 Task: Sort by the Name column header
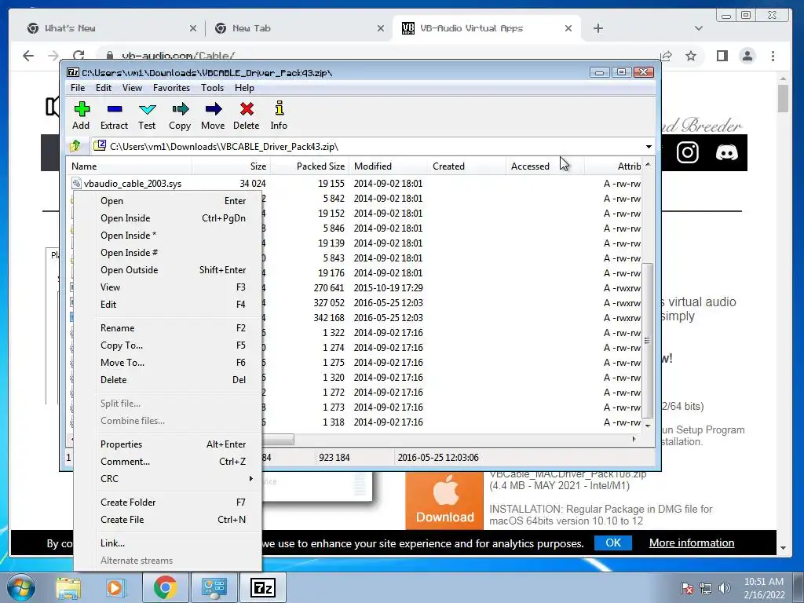[x=130, y=166]
